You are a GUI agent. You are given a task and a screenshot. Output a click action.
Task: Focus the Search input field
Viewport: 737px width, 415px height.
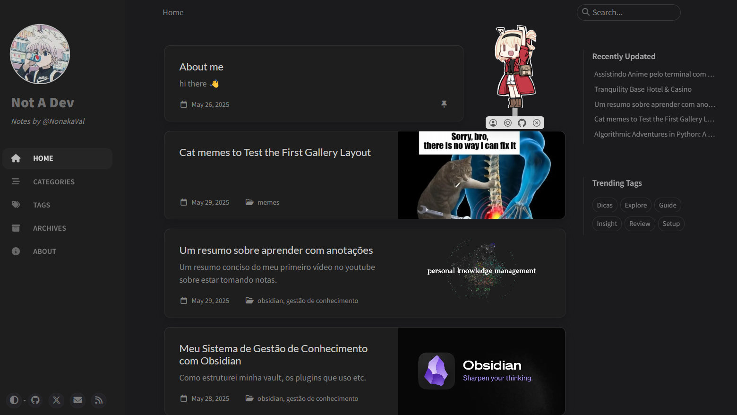coord(629,12)
